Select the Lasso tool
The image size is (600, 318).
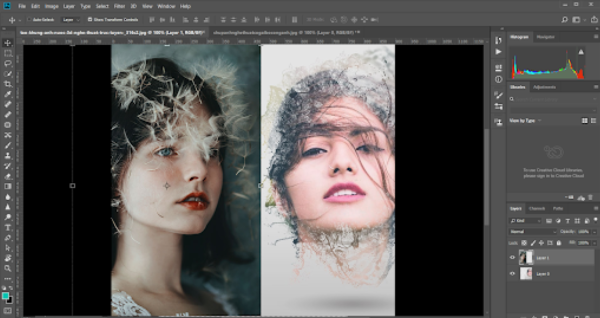(6, 63)
